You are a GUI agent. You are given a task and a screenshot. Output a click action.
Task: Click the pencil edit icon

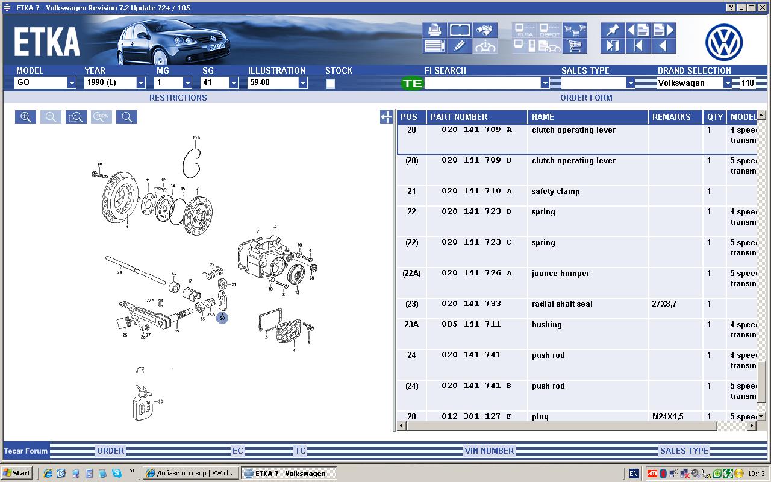tap(459, 46)
